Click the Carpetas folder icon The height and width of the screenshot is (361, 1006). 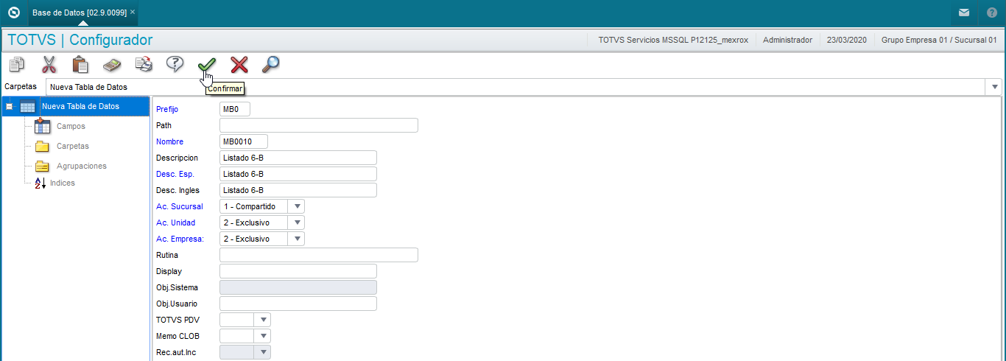click(42, 146)
